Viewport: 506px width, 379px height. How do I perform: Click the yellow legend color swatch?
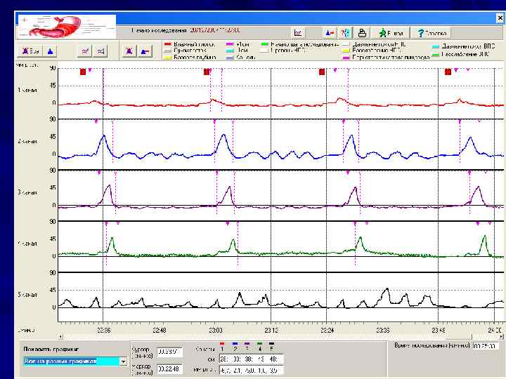pyautogui.click(x=167, y=58)
